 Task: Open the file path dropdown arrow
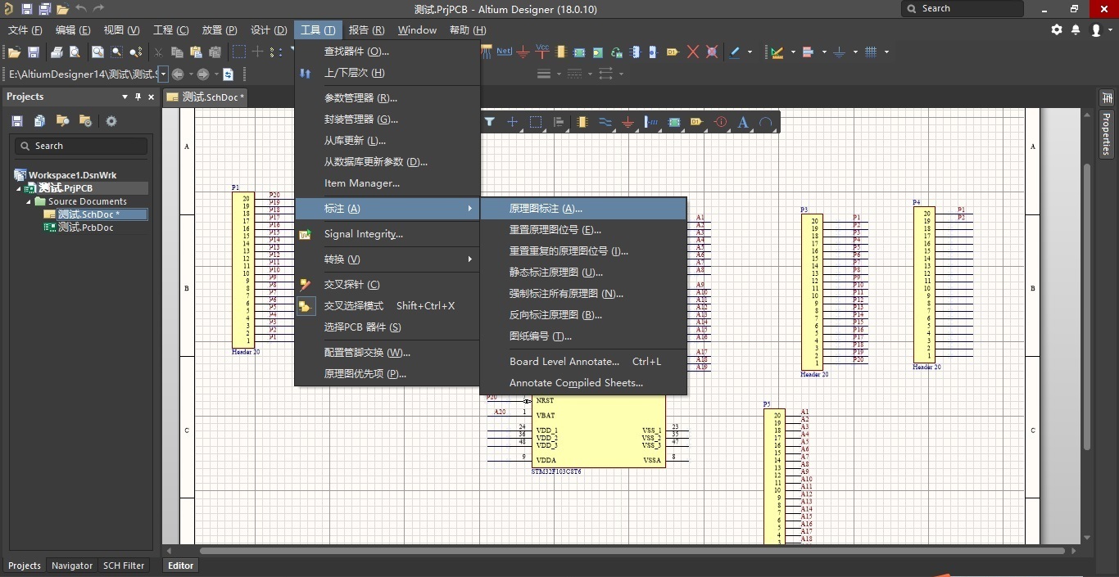163,74
